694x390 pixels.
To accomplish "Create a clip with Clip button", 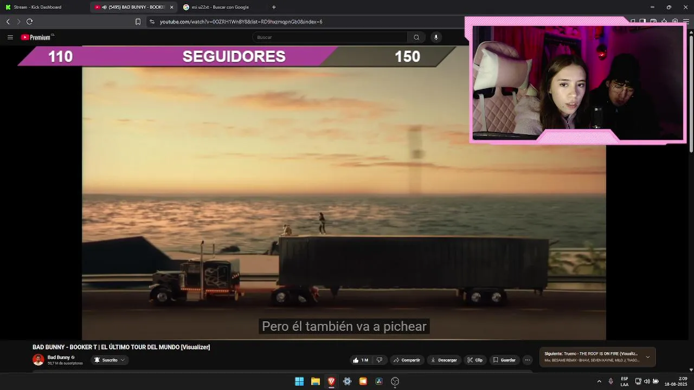I will click(475, 360).
